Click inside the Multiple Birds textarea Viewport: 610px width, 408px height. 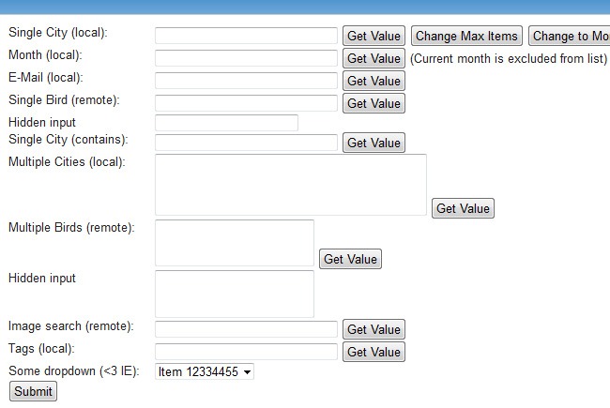(x=234, y=243)
